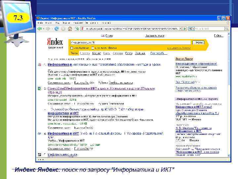
Task: Open the 'Настроить поиск' link
Action: pos(155,35)
